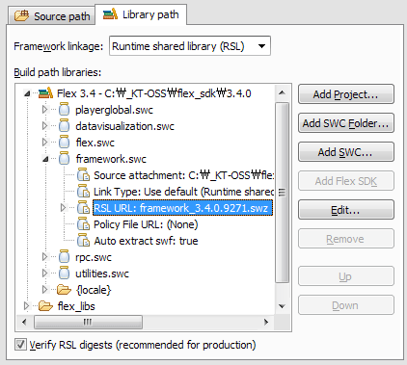
Task: Click the Library path tab icon
Action: [x=110, y=14]
